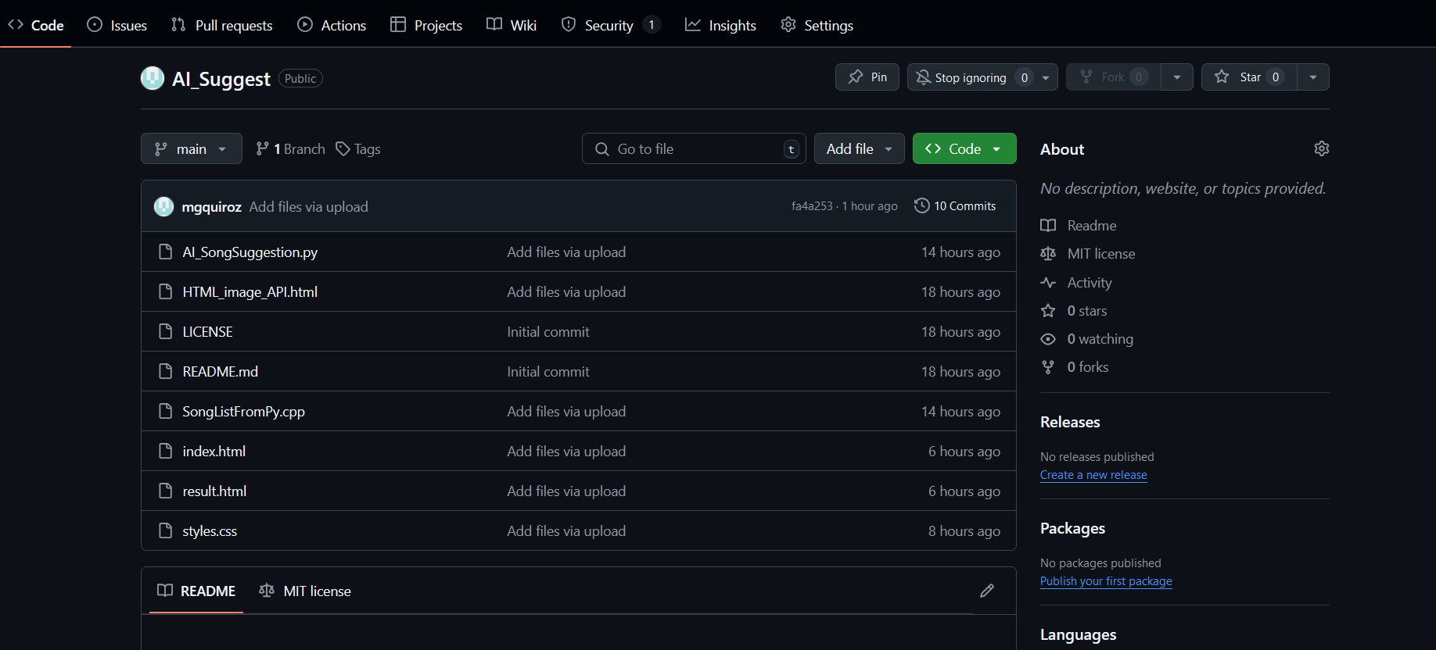View the 0 forks link
This screenshot has width=1436, height=650.
[1075, 367]
